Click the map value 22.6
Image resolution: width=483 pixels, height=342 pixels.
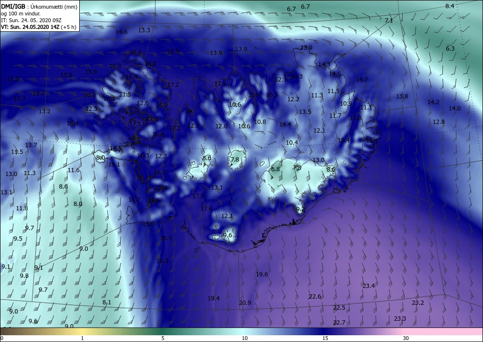[315, 297]
